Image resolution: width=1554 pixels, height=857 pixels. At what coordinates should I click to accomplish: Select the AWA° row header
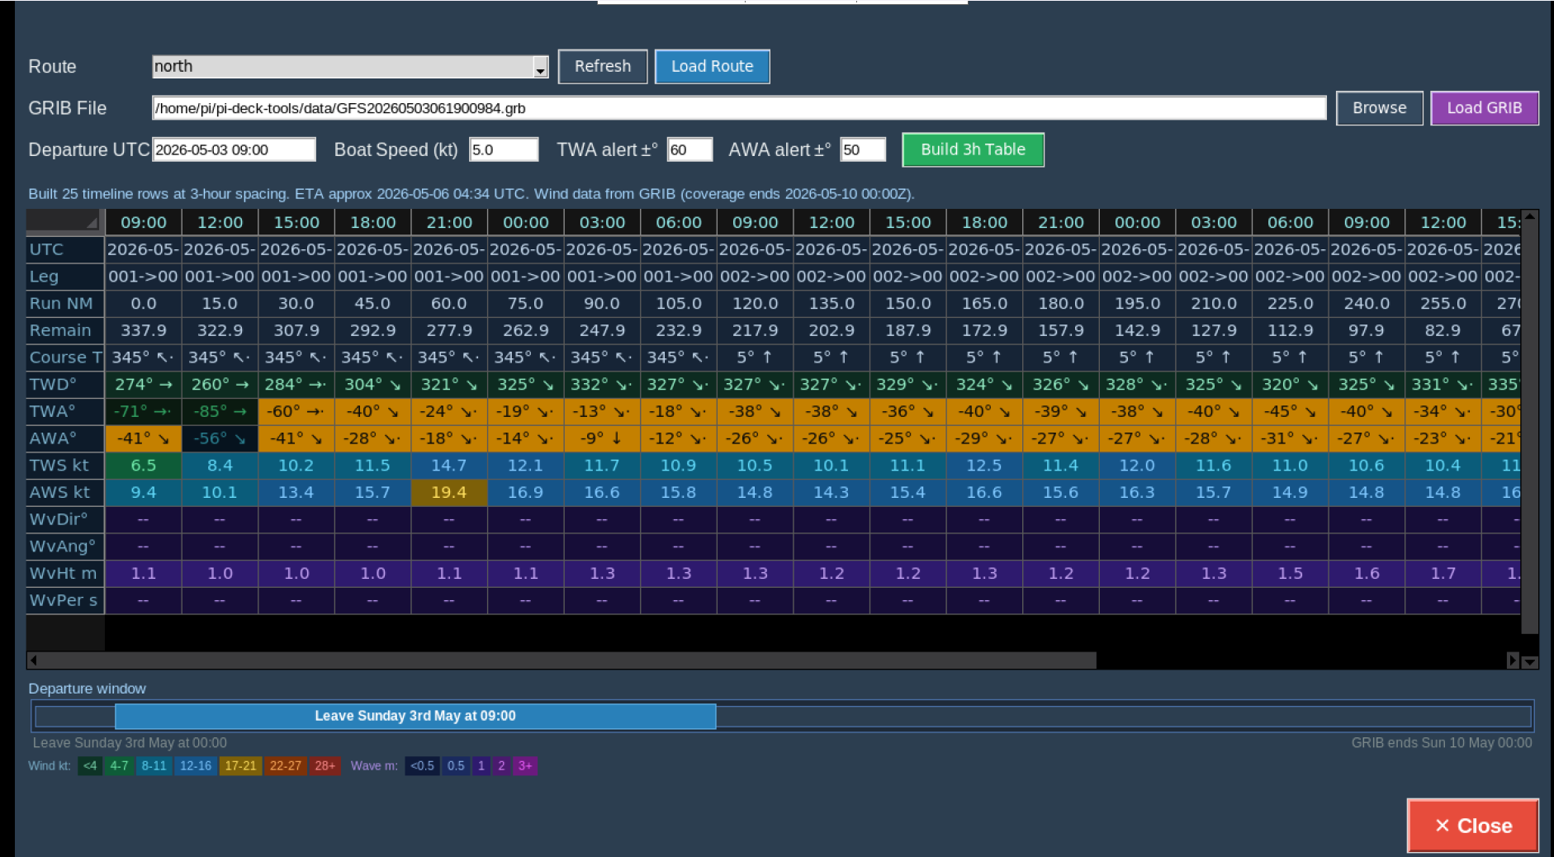(64, 438)
